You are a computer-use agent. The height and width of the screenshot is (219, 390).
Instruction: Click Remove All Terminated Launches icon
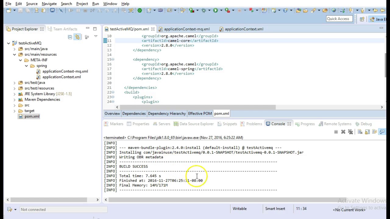click(x=350, y=132)
